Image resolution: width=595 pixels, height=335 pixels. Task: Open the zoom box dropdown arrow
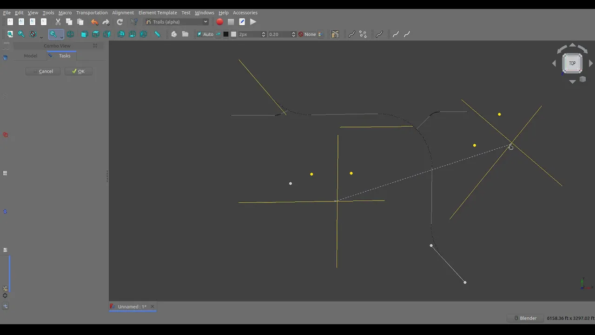[61, 36]
